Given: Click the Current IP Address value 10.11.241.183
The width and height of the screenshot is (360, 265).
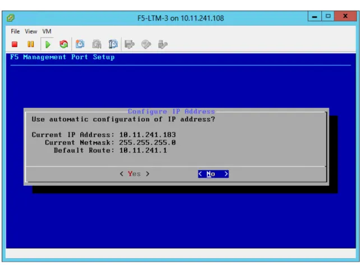Looking at the screenshot, I should [x=147, y=135].
